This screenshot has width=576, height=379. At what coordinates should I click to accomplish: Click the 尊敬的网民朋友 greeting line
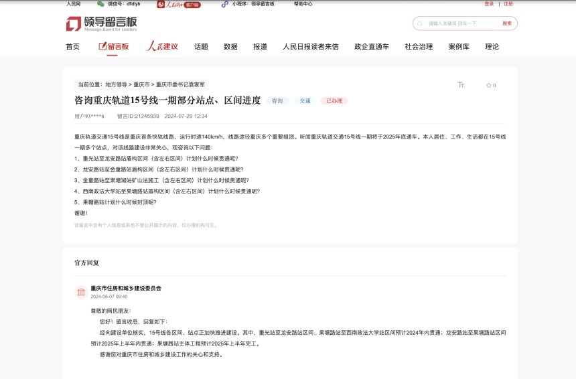point(111,311)
